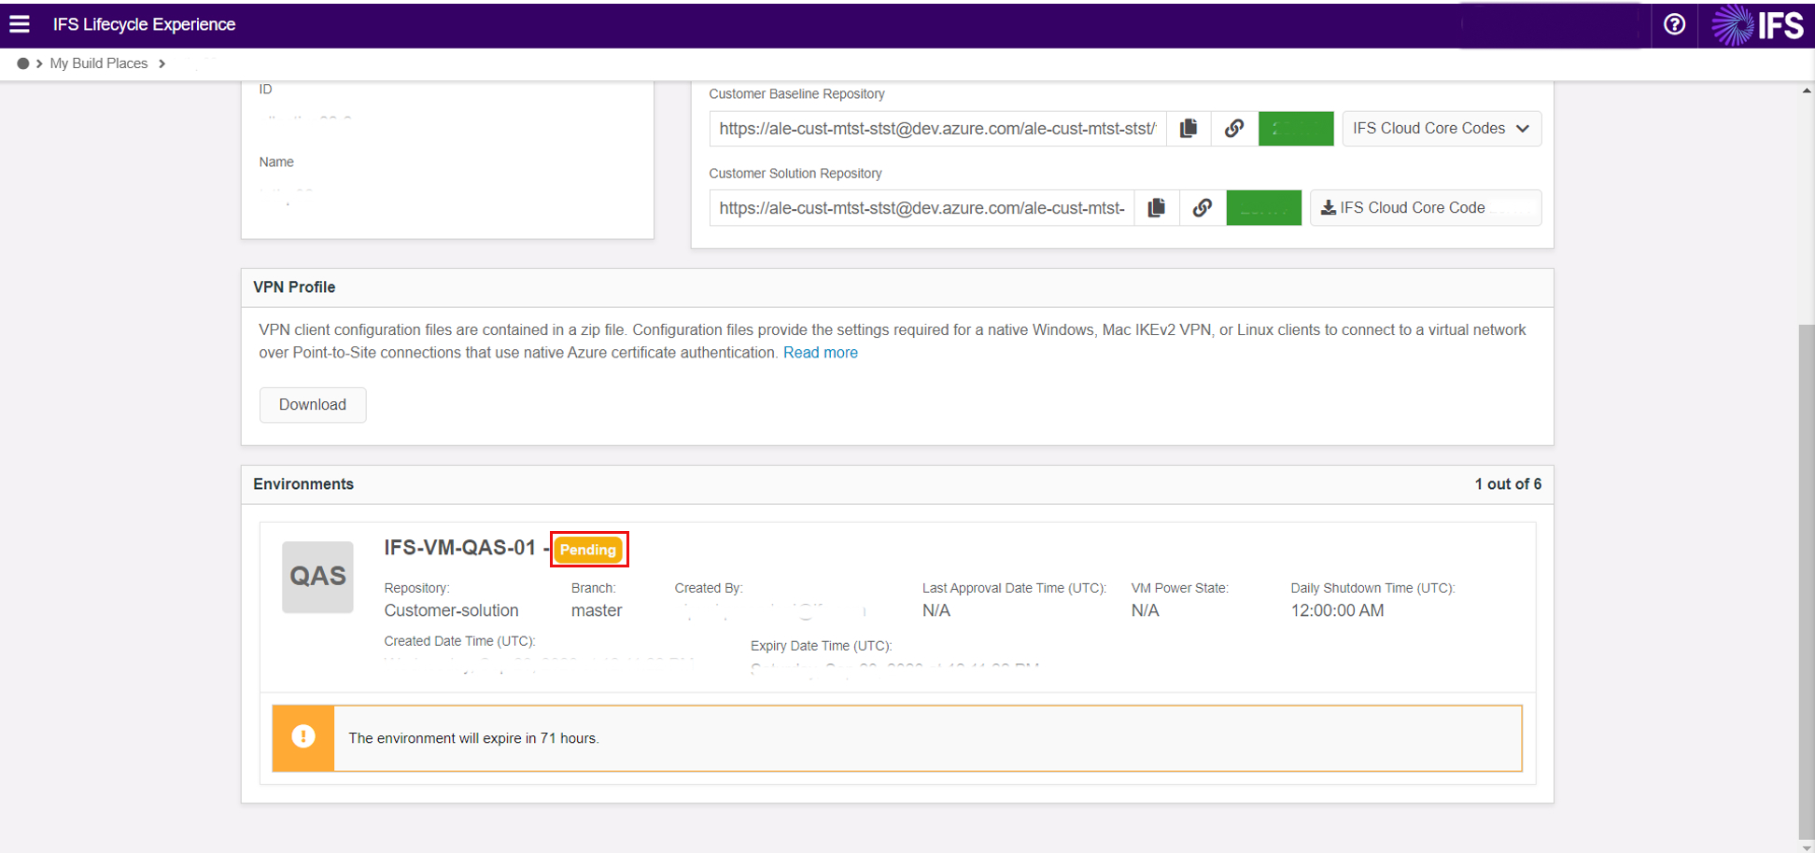This screenshot has width=1815, height=853.
Task: Click the Customer Solution Repository URL field
Action: (922, 208)
